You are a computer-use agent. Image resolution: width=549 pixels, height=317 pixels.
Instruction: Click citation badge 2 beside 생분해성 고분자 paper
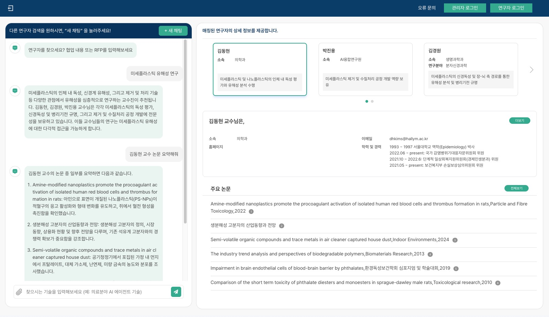coord(281,226)
